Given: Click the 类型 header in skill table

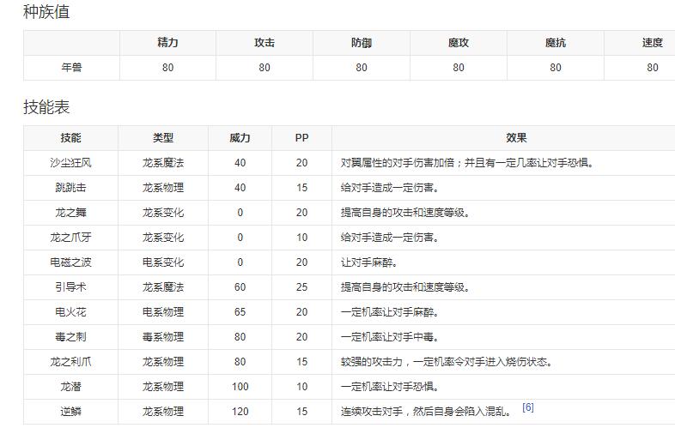Looking at the screenshot, I should (163, 138).
